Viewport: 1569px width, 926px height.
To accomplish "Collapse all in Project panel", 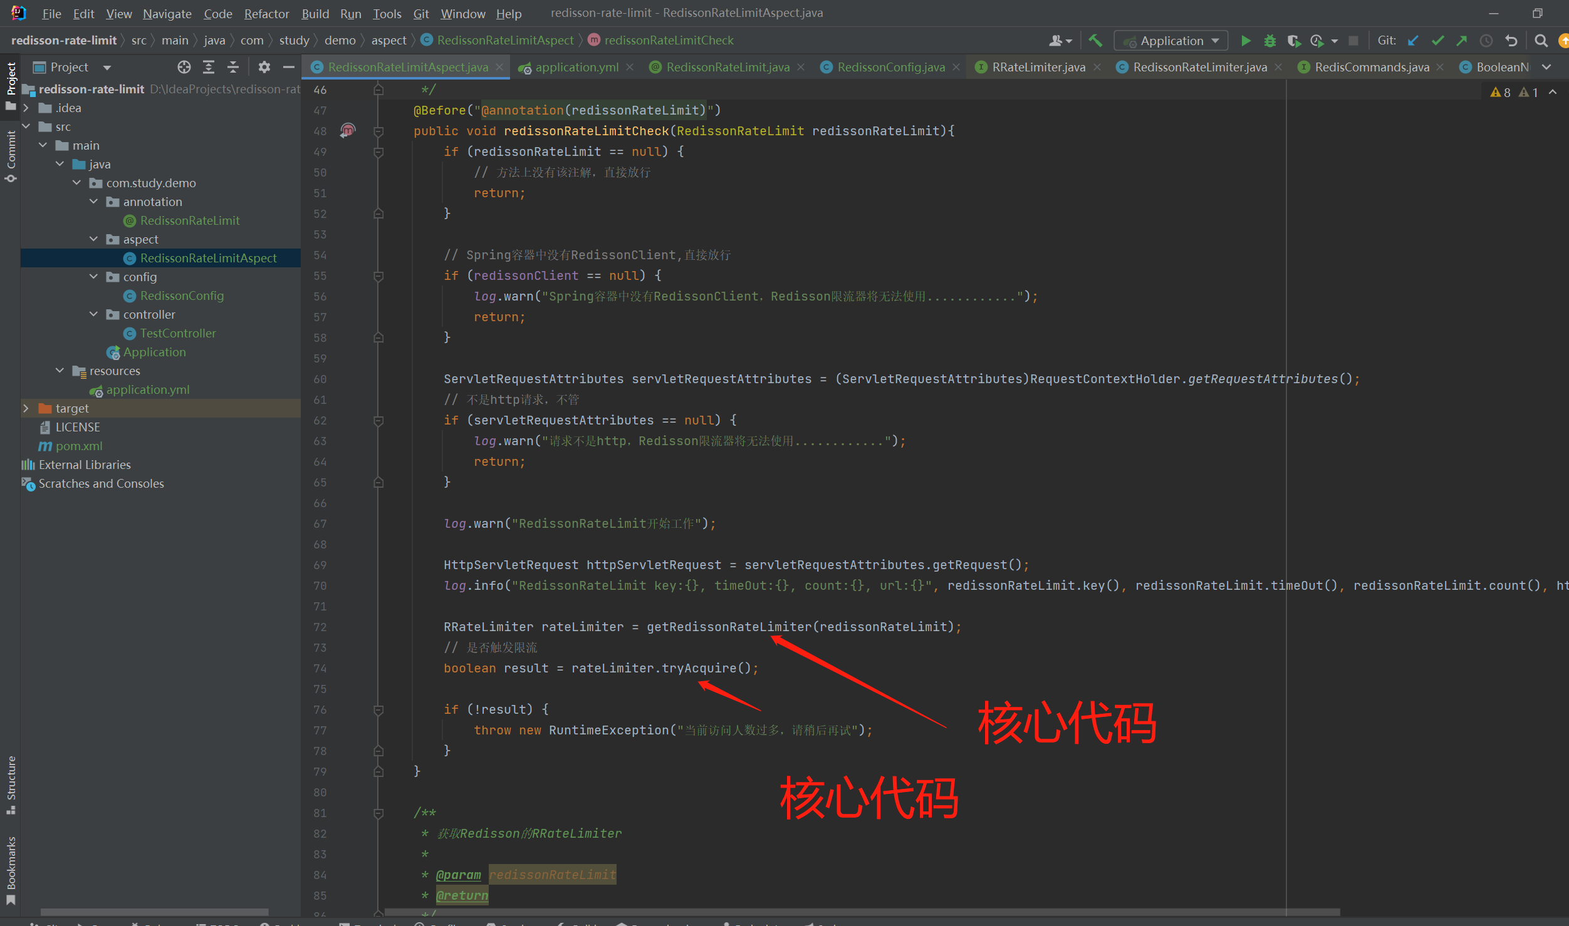I will (233, 67).
